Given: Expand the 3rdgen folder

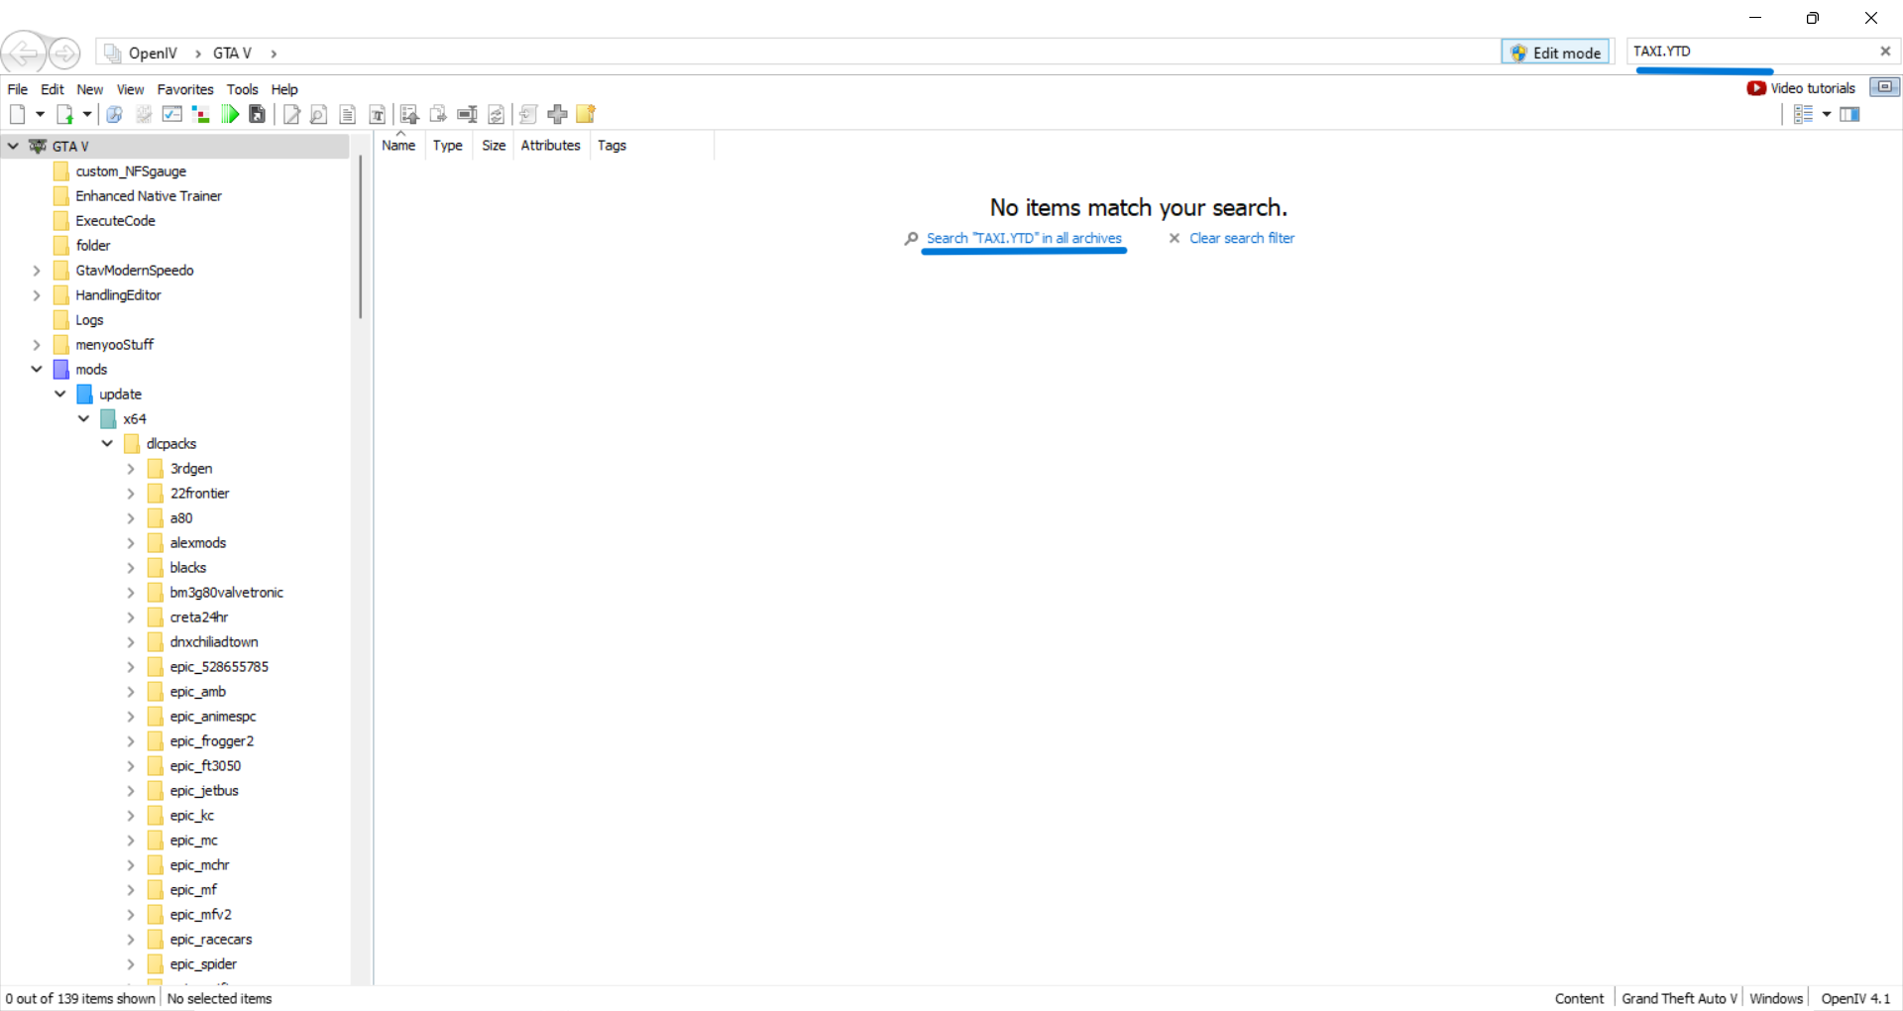Looking at the screenshot, I should (131, 468).
